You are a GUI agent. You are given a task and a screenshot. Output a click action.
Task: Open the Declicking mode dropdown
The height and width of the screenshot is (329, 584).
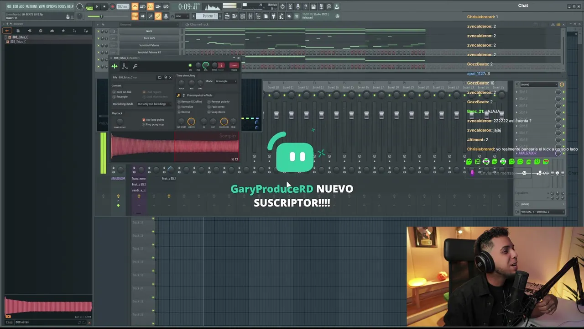pos(154,104)
